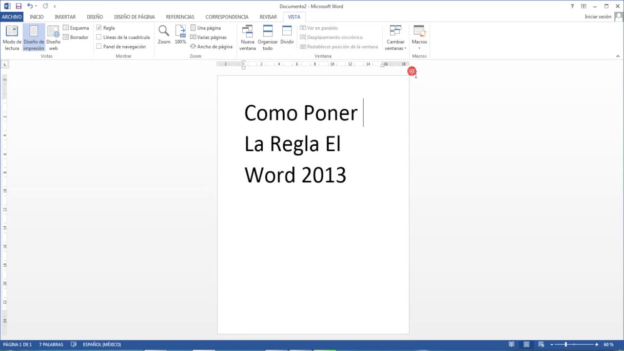Set zoom to 100%
This screenshot has height=351, width=624.
180,35
